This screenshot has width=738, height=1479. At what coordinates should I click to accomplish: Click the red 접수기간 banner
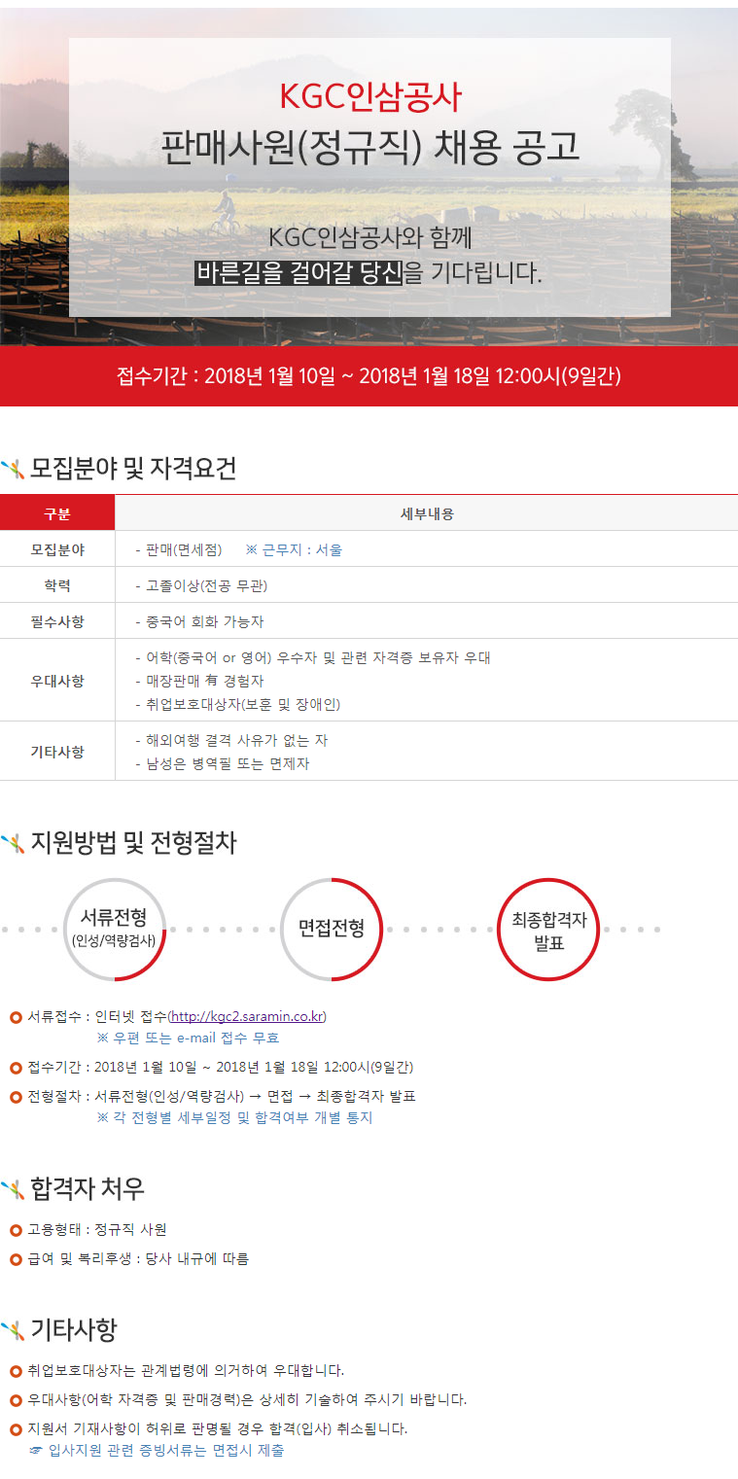point(369,375)
